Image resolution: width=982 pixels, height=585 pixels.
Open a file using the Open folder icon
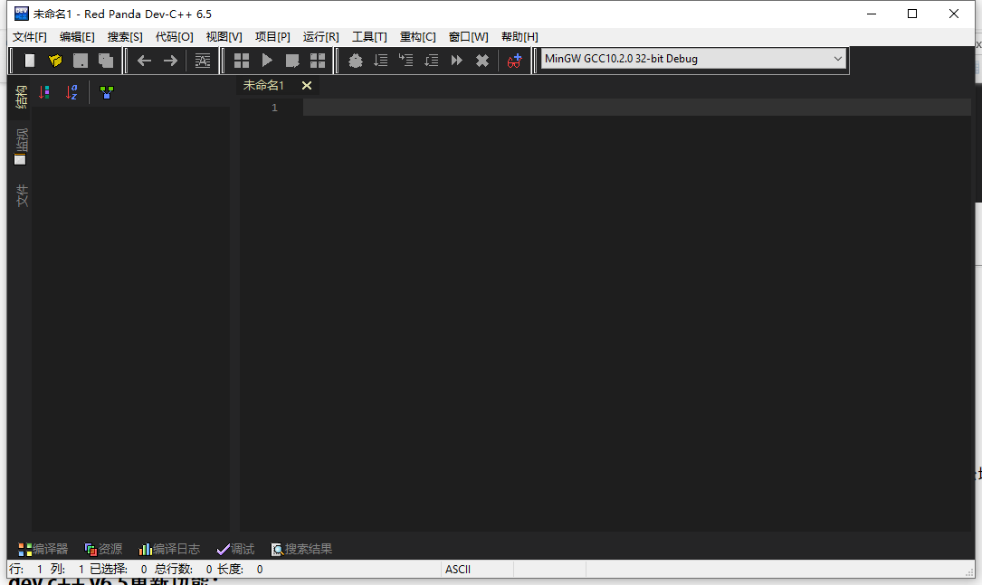point(54,61)
